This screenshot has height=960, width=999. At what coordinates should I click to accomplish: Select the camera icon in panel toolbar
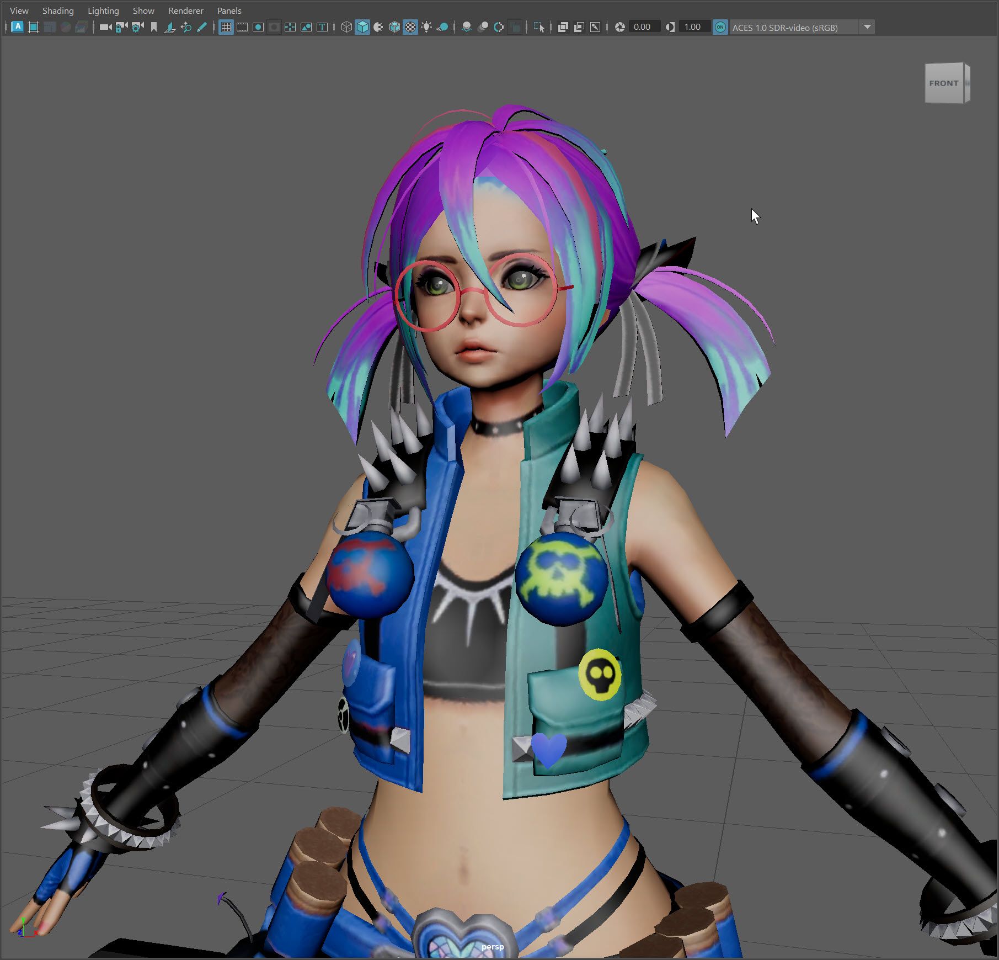(x=105, y=27)
